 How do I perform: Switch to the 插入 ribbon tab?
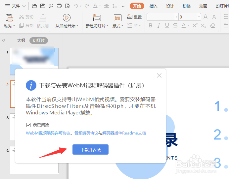pyautogui.click(x=153, y=6)
